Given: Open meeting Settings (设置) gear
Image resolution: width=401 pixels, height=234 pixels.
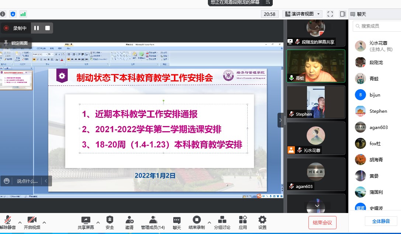Looking at the screenshot, I should [262, 220].
